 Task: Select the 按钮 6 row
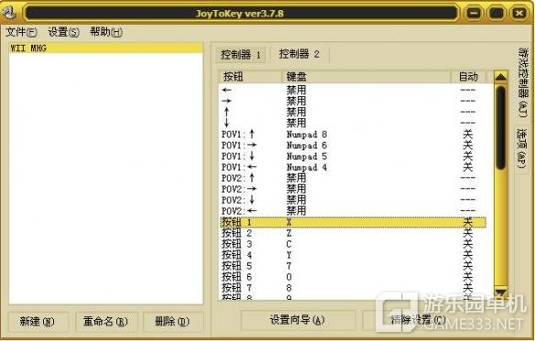pos(353,277)
